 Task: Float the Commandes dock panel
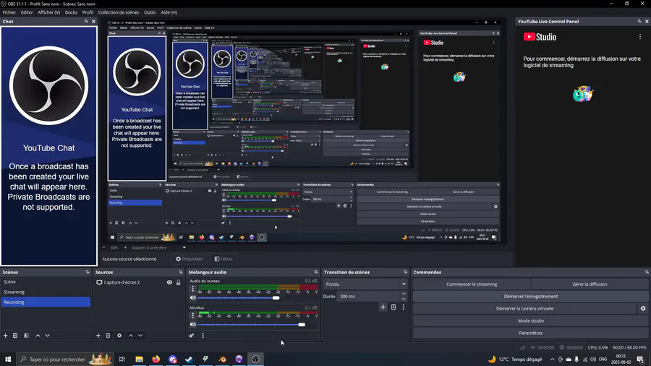click(x=647, y=272)
